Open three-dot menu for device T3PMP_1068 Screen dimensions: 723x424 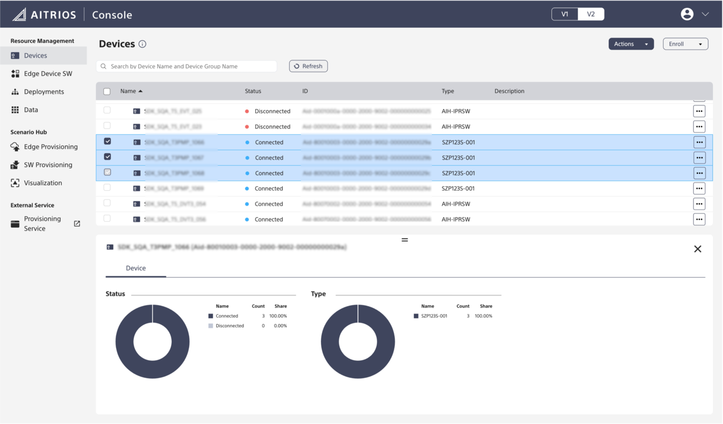699,173
